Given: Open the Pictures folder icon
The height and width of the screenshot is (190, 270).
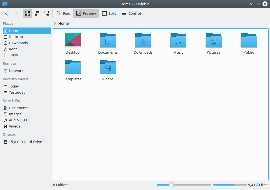Looking at the screenshot, I should coord(213,41).
